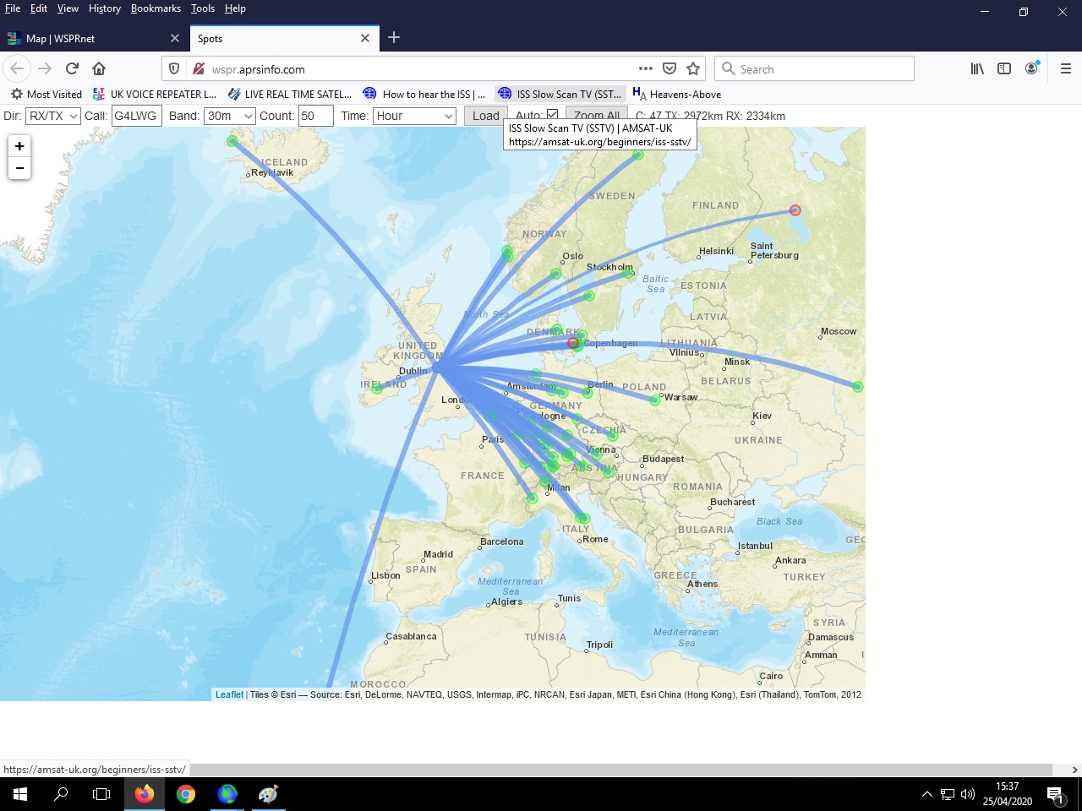Zoom in the map with plus button
1082x811 pixels.
[x=19, y=146]
